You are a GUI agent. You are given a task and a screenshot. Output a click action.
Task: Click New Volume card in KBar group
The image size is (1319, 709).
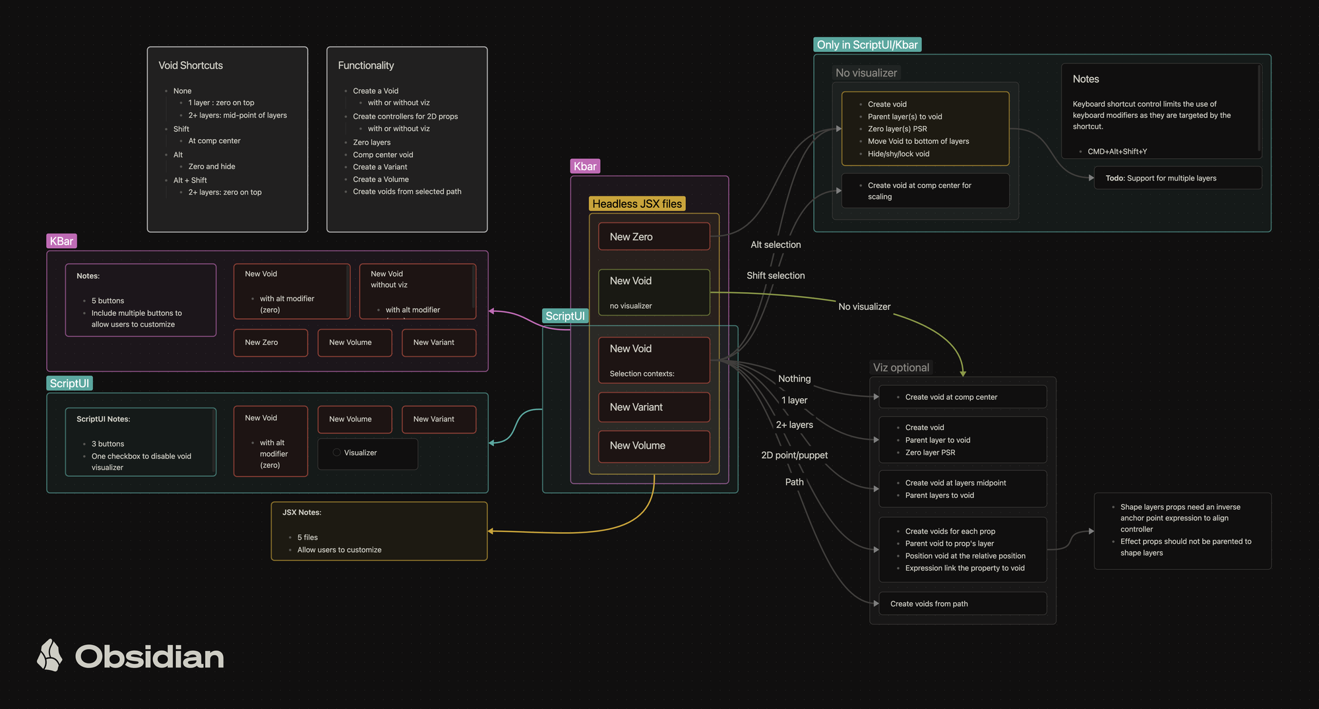tap(355, 342)
